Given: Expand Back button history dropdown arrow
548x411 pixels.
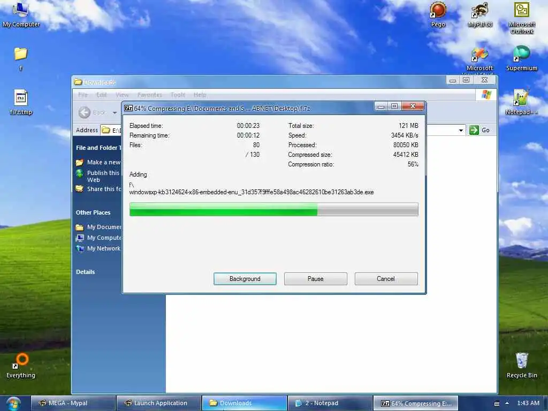Looking at the screenshot, I should click(115, 112).
